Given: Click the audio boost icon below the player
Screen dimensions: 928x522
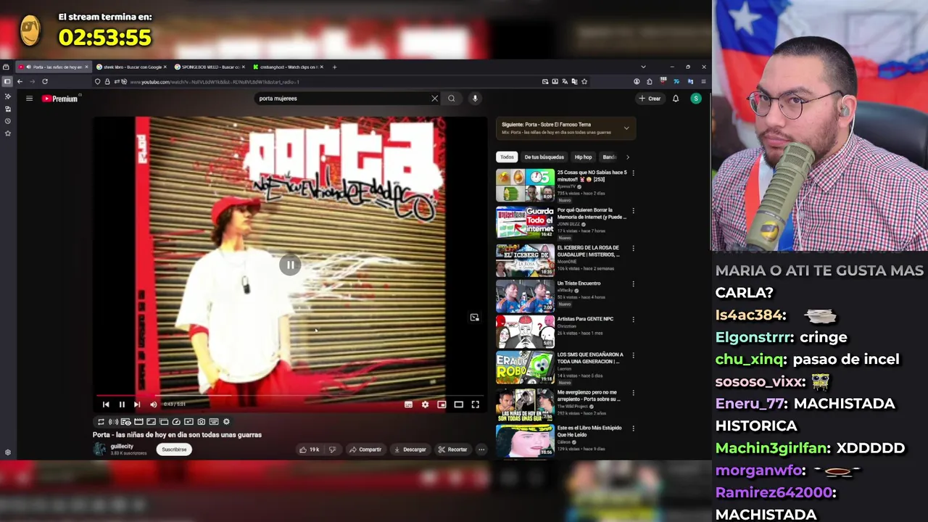Looking at the screenshot, I should coord(113,421).
